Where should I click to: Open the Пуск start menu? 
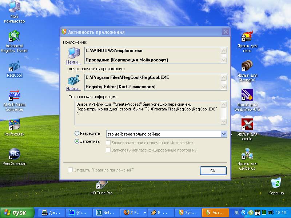17,213
